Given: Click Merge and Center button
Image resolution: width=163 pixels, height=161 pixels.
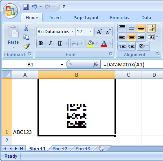Looking at the screenshot, I should pos(151,37).
